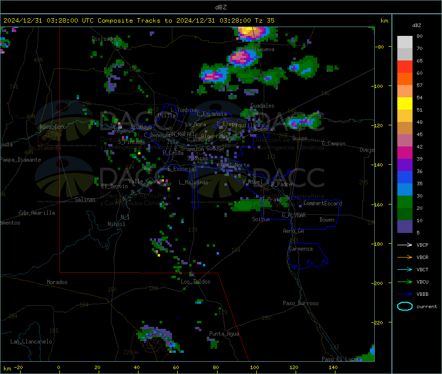Click the Los_Toldos place label
This screenshot has width=442, height=374.
point(195,282)
